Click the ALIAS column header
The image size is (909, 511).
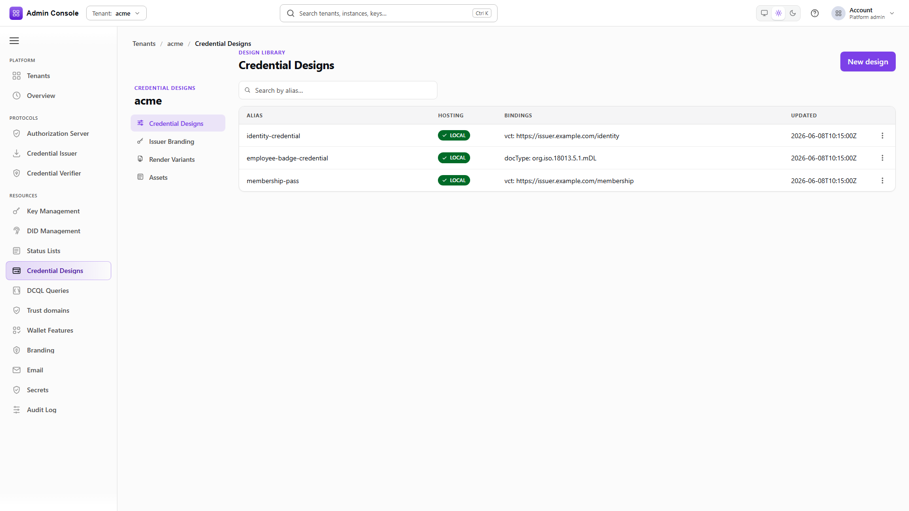[x=255, y=115]
